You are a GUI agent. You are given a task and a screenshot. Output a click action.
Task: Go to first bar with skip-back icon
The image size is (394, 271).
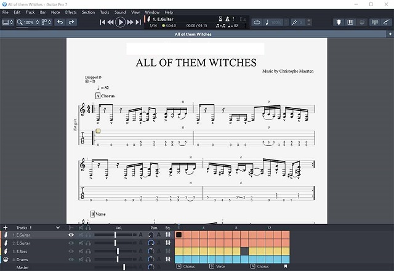pos(102,22)
